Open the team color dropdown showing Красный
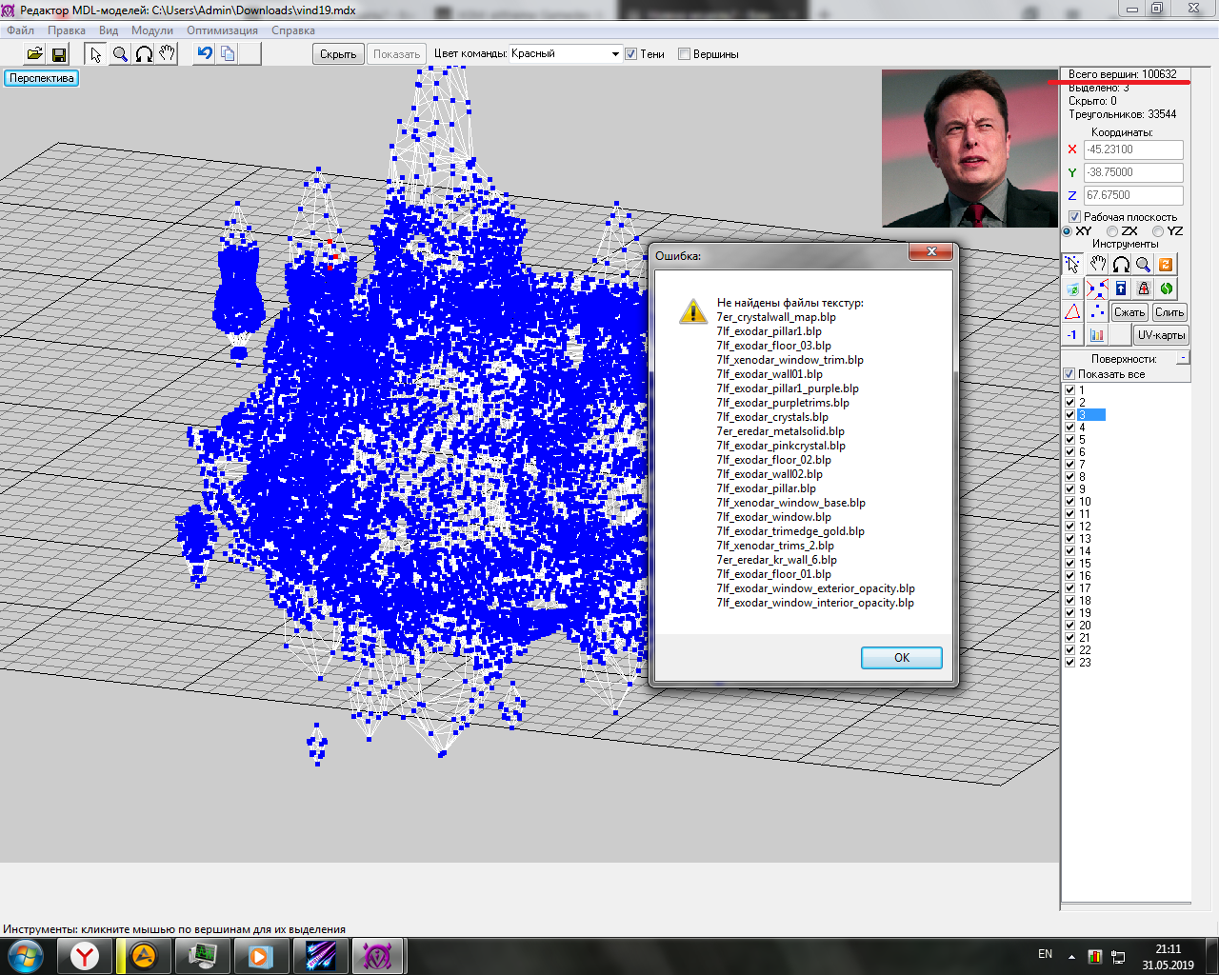 click(x=615, y=54)
